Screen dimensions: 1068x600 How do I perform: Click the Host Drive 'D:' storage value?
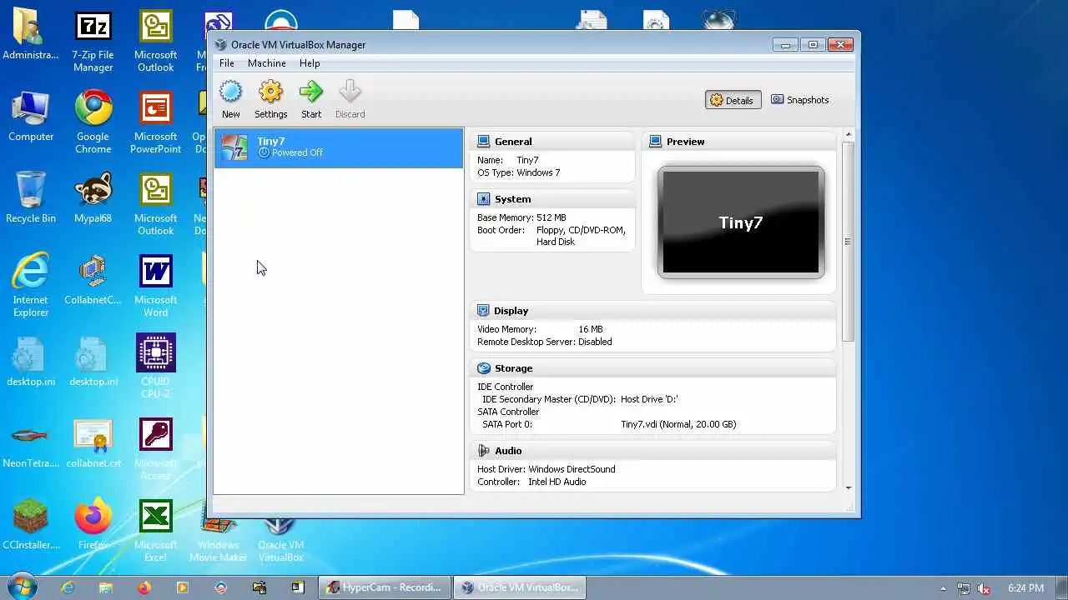tap(649, 399)
